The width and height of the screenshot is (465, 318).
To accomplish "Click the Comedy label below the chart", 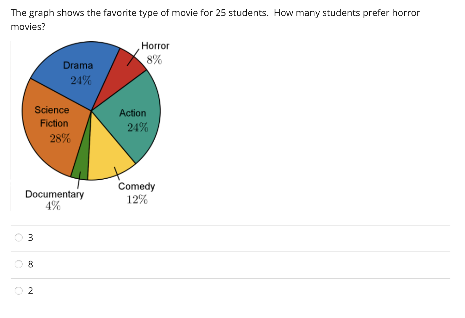I will [x=136, y=186].
